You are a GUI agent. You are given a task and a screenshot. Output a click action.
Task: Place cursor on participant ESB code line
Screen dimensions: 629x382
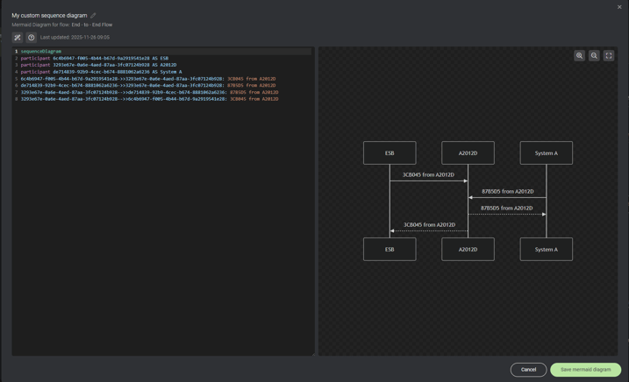[x=95, y=59]
